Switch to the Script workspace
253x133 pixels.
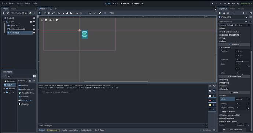(125, 4)
